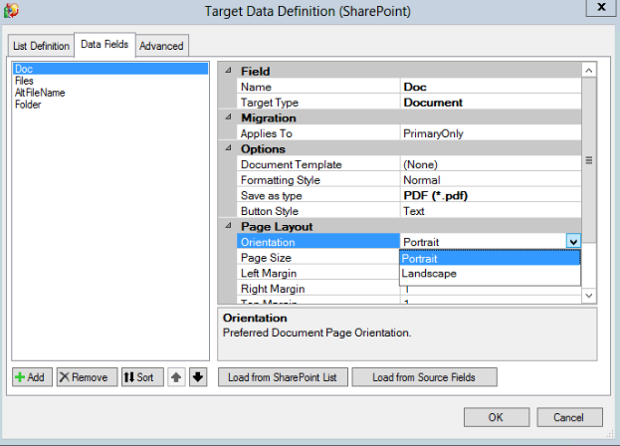The height and width of the screenshot is (446, 620).
Task: Click the Button Style value Text
Action: click(491, 211)
